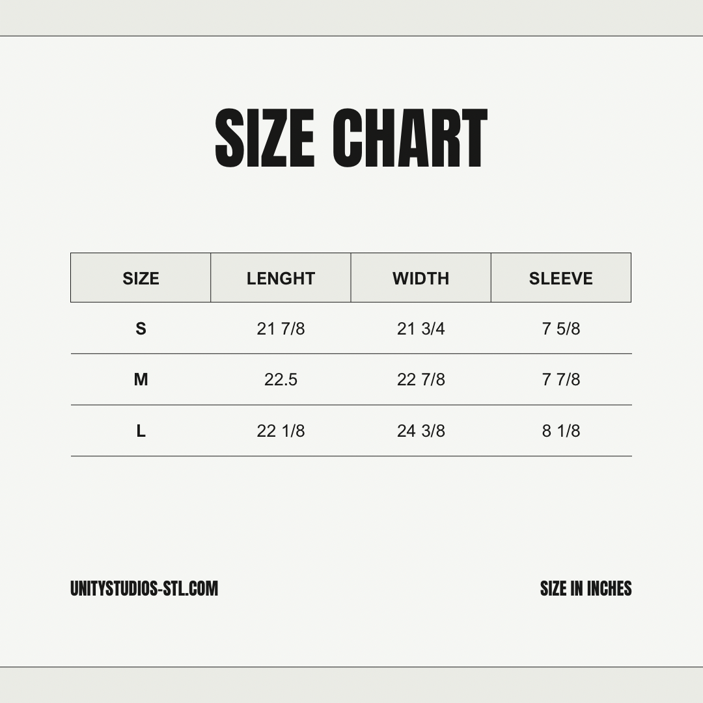Click the SIZE IN INCHES note
703x703 pixels.
point(586,588)
